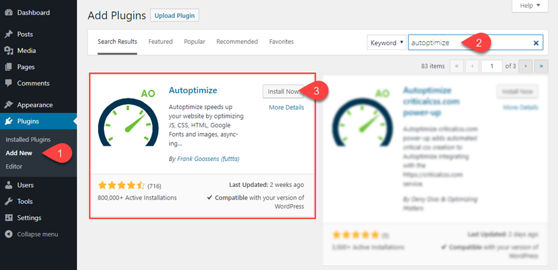
Task: Click the Collapse menu arrow icon
Action: (x=10, y=235)
